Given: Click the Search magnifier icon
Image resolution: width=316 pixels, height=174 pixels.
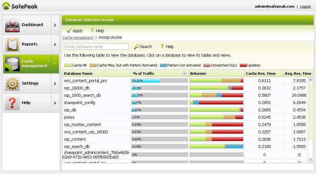Looking at the screenshot, I should point(137,46).
